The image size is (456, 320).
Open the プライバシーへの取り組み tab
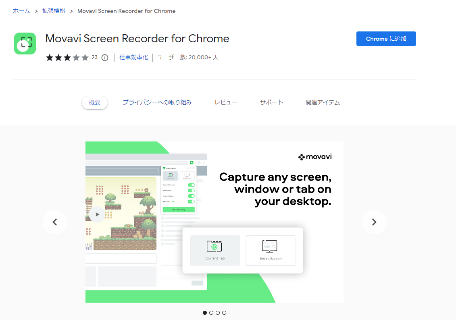point(157,102)
